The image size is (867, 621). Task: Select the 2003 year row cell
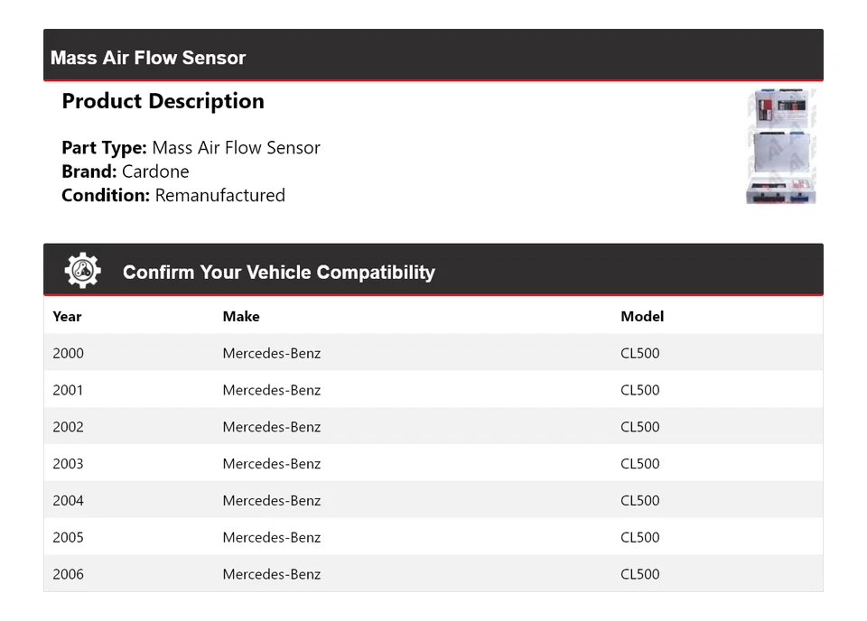click(x=68, y=464)
